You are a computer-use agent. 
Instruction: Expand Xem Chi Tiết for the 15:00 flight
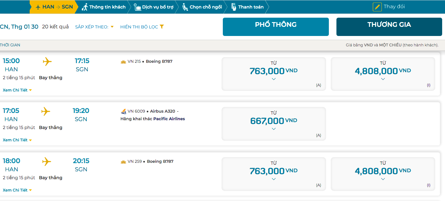[x=17, y=90]
